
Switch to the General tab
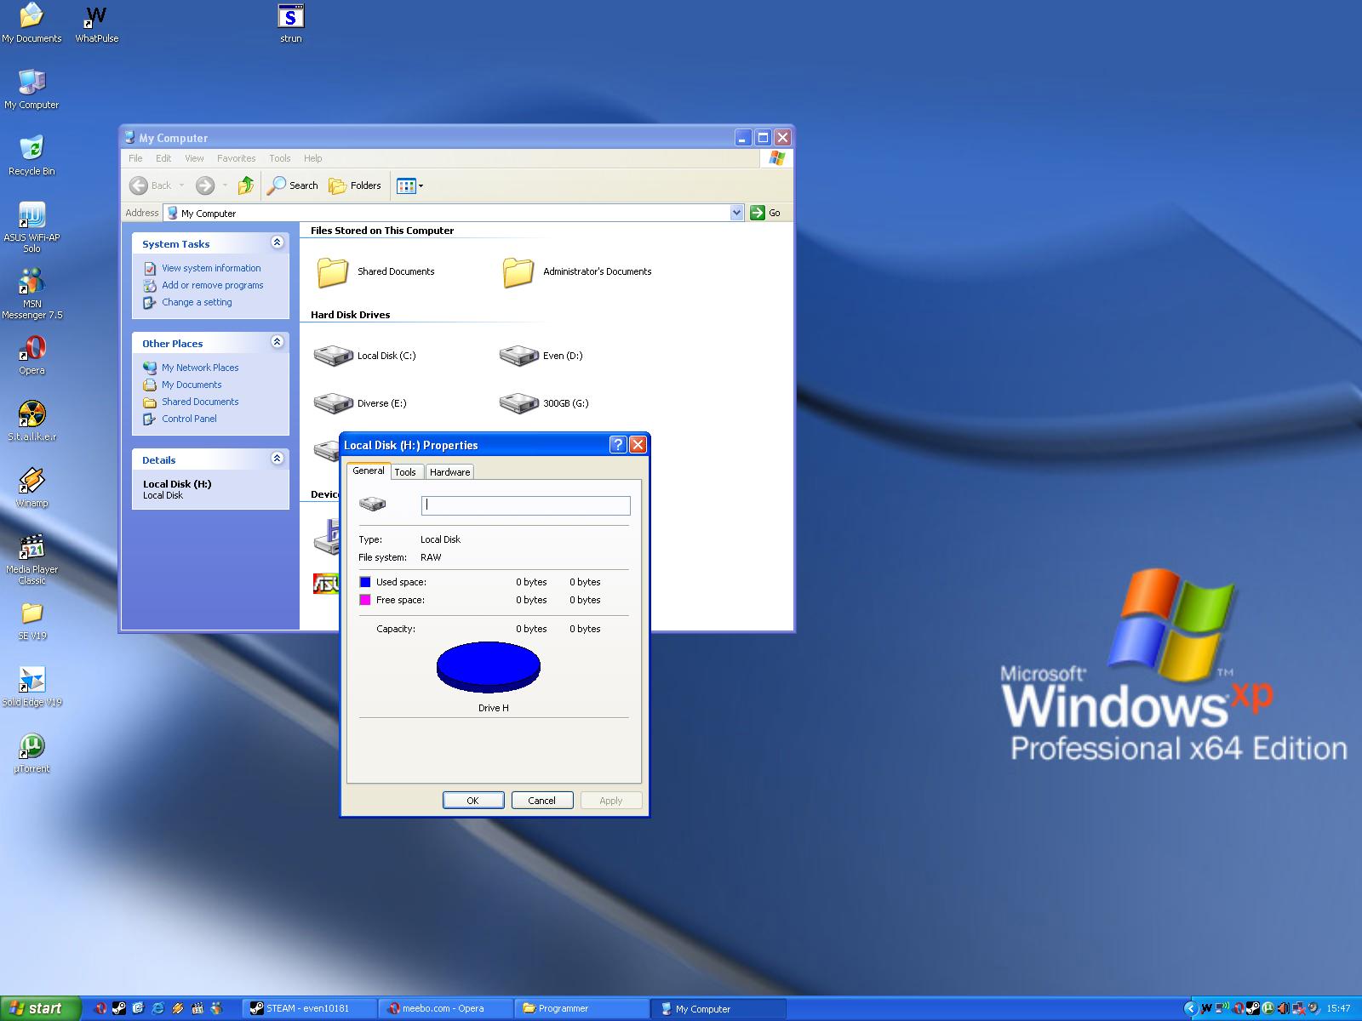point(369,471)
